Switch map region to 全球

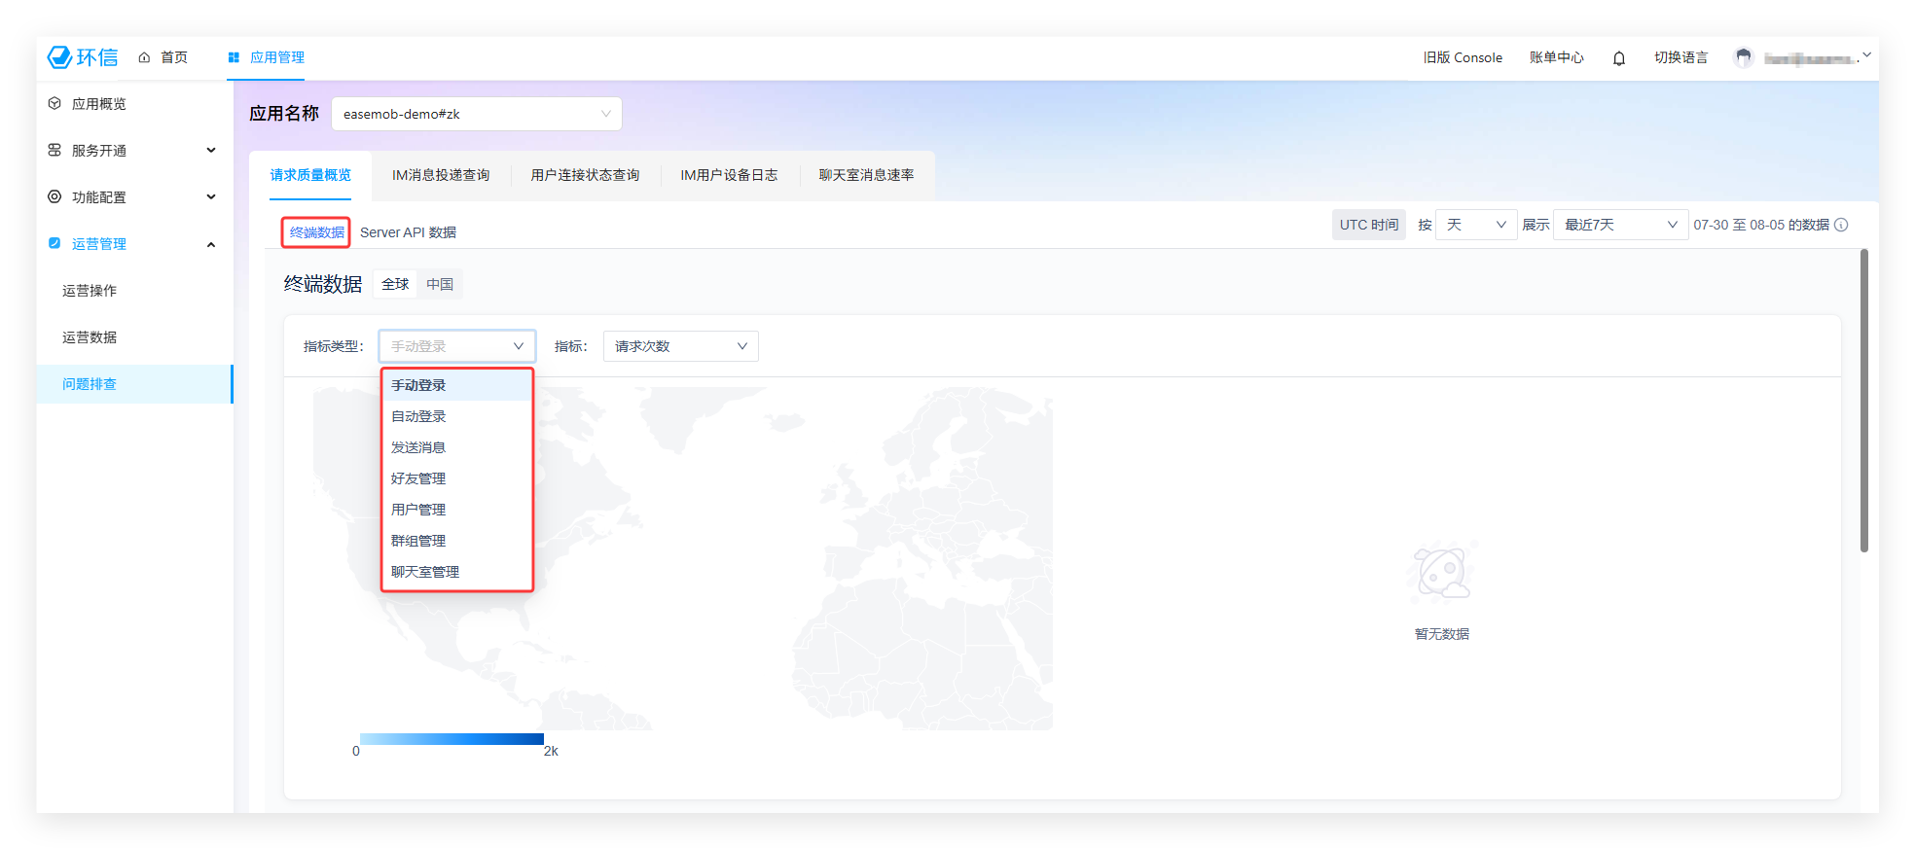(395, 285)
